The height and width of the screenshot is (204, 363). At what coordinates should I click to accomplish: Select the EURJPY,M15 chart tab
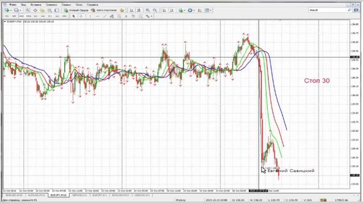pos(58,195)
